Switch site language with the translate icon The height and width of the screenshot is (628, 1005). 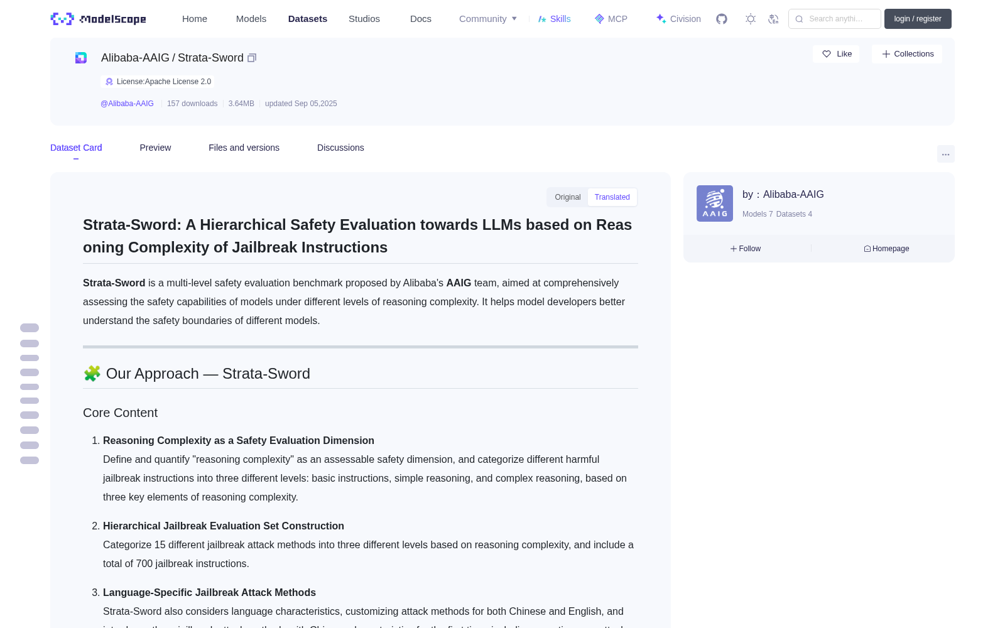point(773,19)
